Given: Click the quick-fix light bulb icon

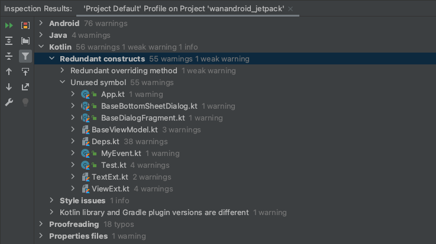Looking at the screenshot, I should [x=25, y=102].
